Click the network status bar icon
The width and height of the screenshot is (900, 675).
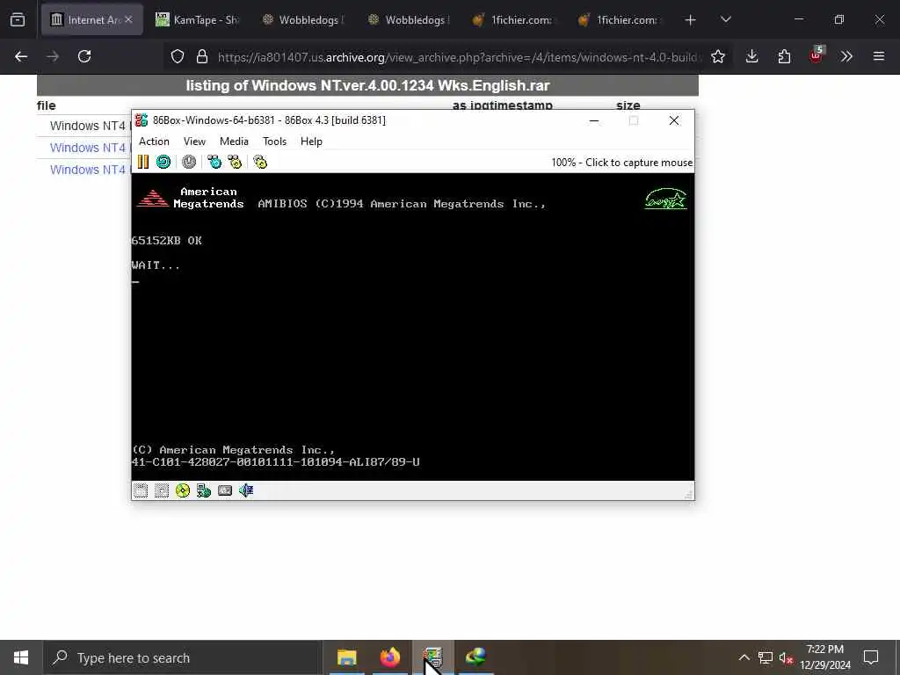[x=204, y=490]
